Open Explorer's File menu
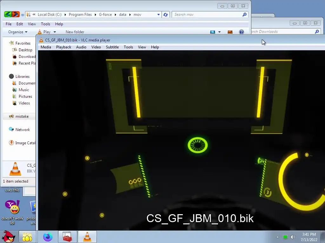Screen dimensions: 325x243 click(x=9, y=24)
